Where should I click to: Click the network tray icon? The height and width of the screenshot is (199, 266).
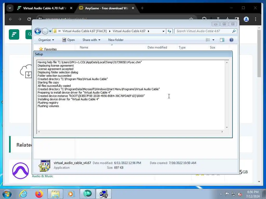point(234,194)
